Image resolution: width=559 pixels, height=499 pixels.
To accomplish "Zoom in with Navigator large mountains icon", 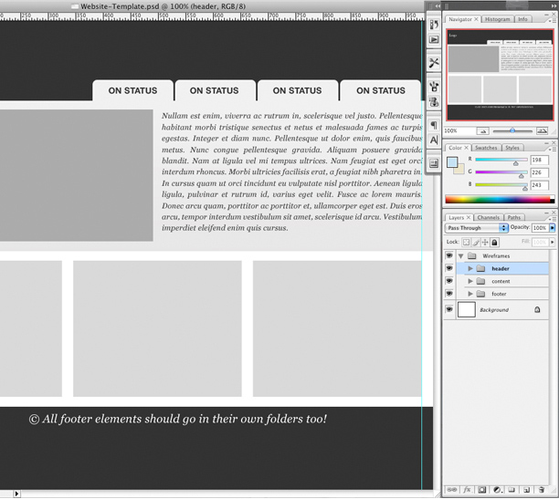I will [543, 131].
